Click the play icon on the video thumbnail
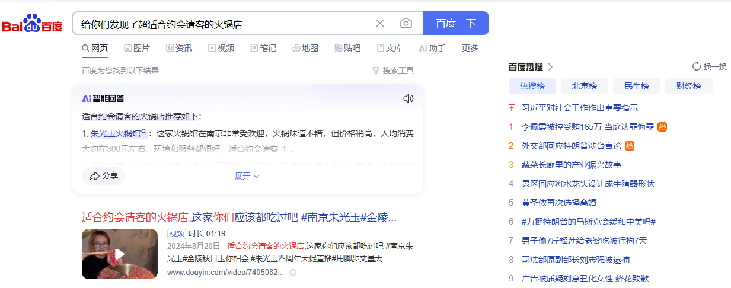731x288 pixels. [x=120, y=254]
